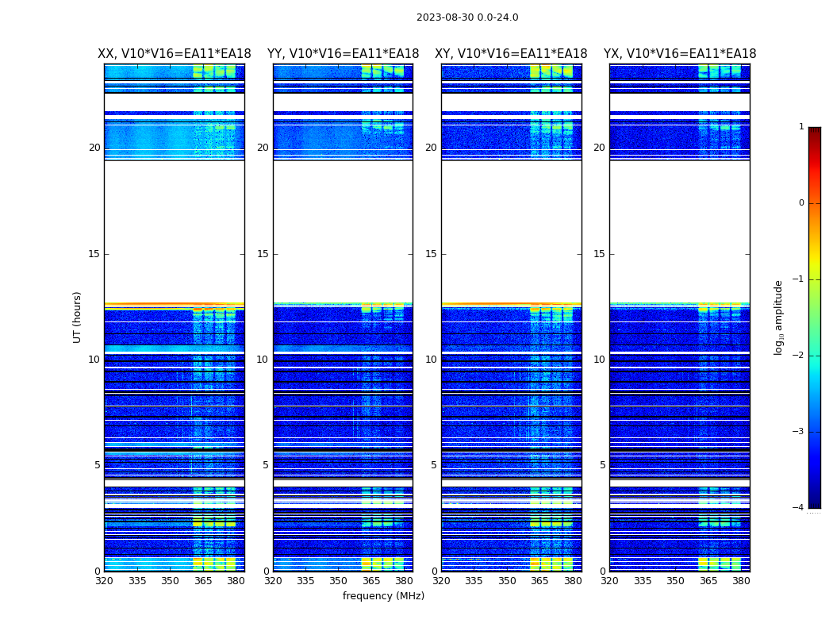Select the YY, V10*V16=EA11*EA18 panel title
The width and height of the screenshot is (833, 635).
point(343,54)
